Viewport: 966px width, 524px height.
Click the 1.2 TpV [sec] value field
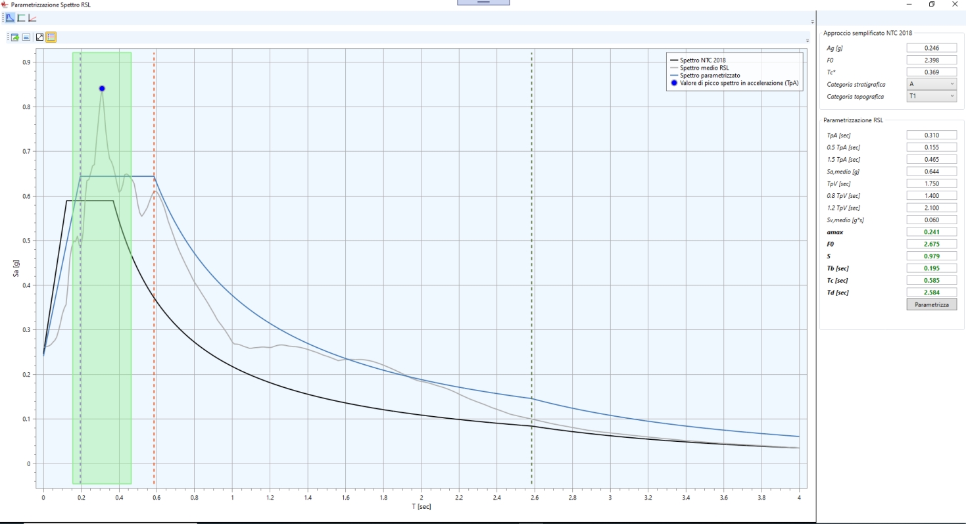click(x=932, y=208)
